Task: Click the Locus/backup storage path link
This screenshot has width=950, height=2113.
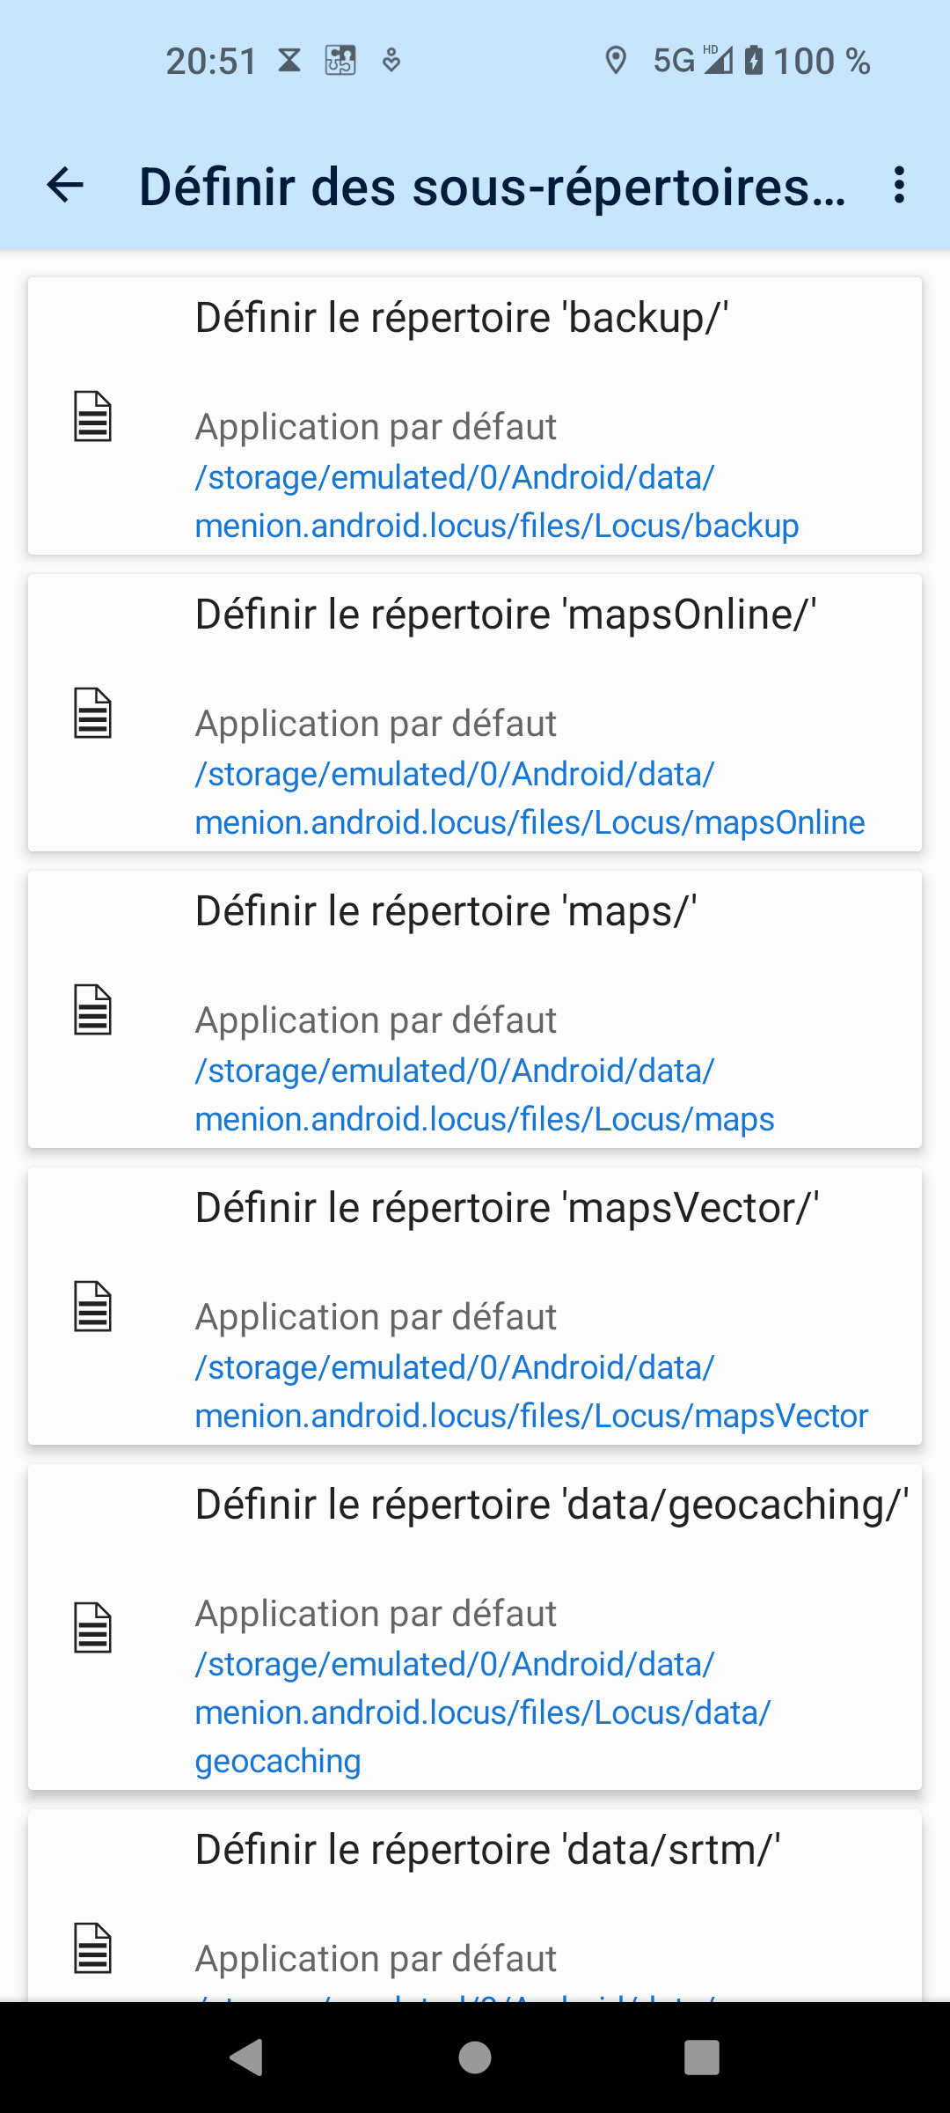Action: 496,502
